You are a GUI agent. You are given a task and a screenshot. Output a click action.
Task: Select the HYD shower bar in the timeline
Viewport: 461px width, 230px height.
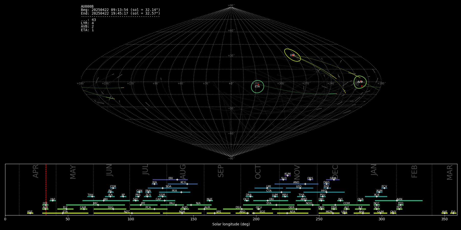[x=324, y=192]
